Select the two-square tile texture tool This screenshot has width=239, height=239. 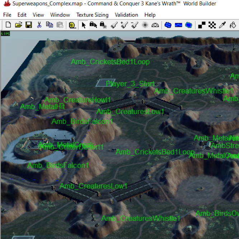[x=202, y=25]
